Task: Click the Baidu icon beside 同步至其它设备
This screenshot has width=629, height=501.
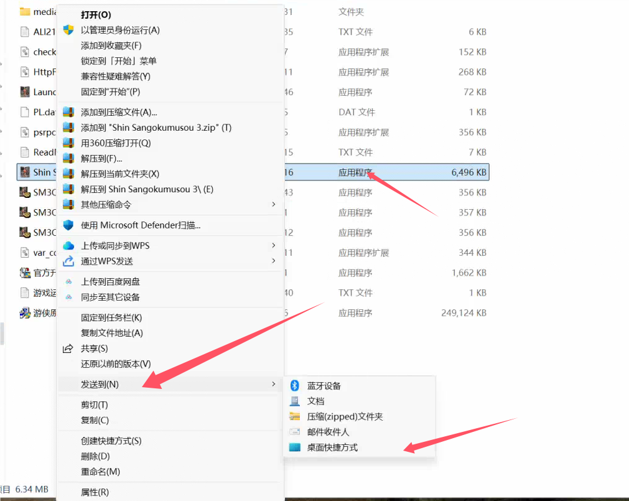Action: click(69, 297)
